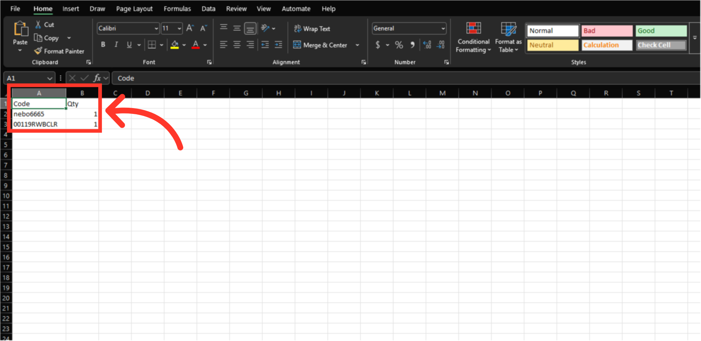The image size is (701, 341).
Task: Copy the selected cell
Action: (46, 38)
